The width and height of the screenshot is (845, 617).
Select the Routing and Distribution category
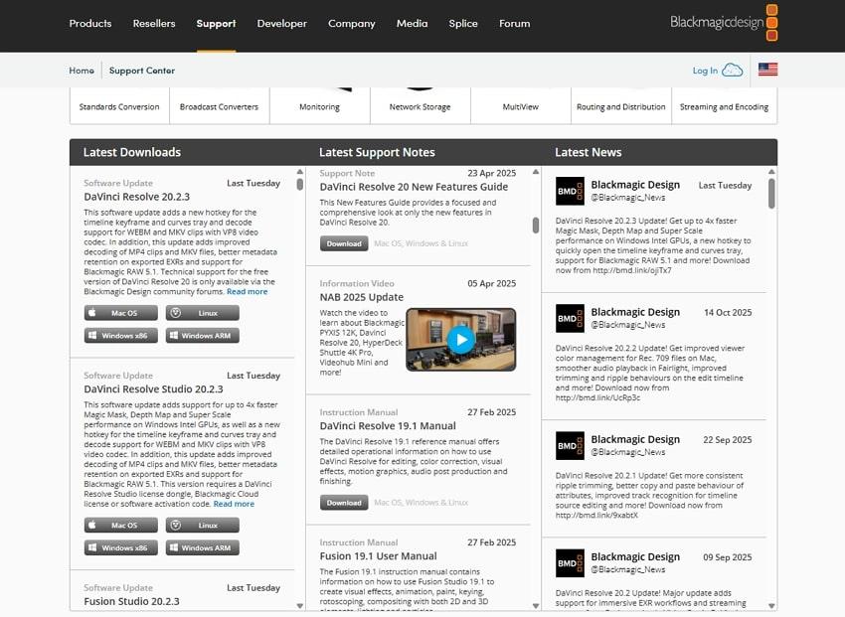[x=620, y=106]
